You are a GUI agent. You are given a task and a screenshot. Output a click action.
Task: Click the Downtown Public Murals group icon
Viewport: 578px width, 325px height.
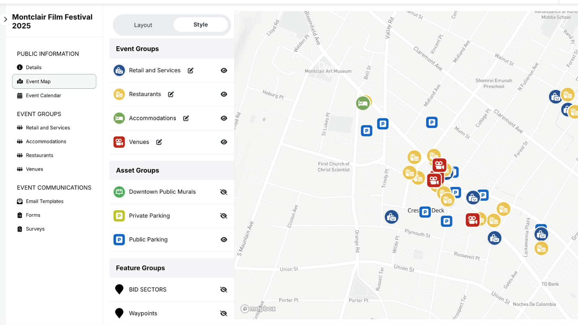119,192
